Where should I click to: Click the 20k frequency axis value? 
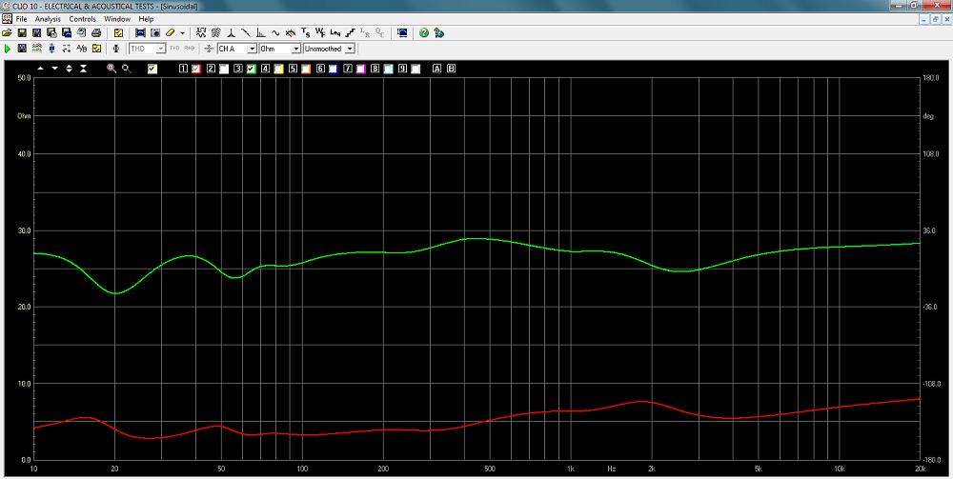(x=920, y=469)
